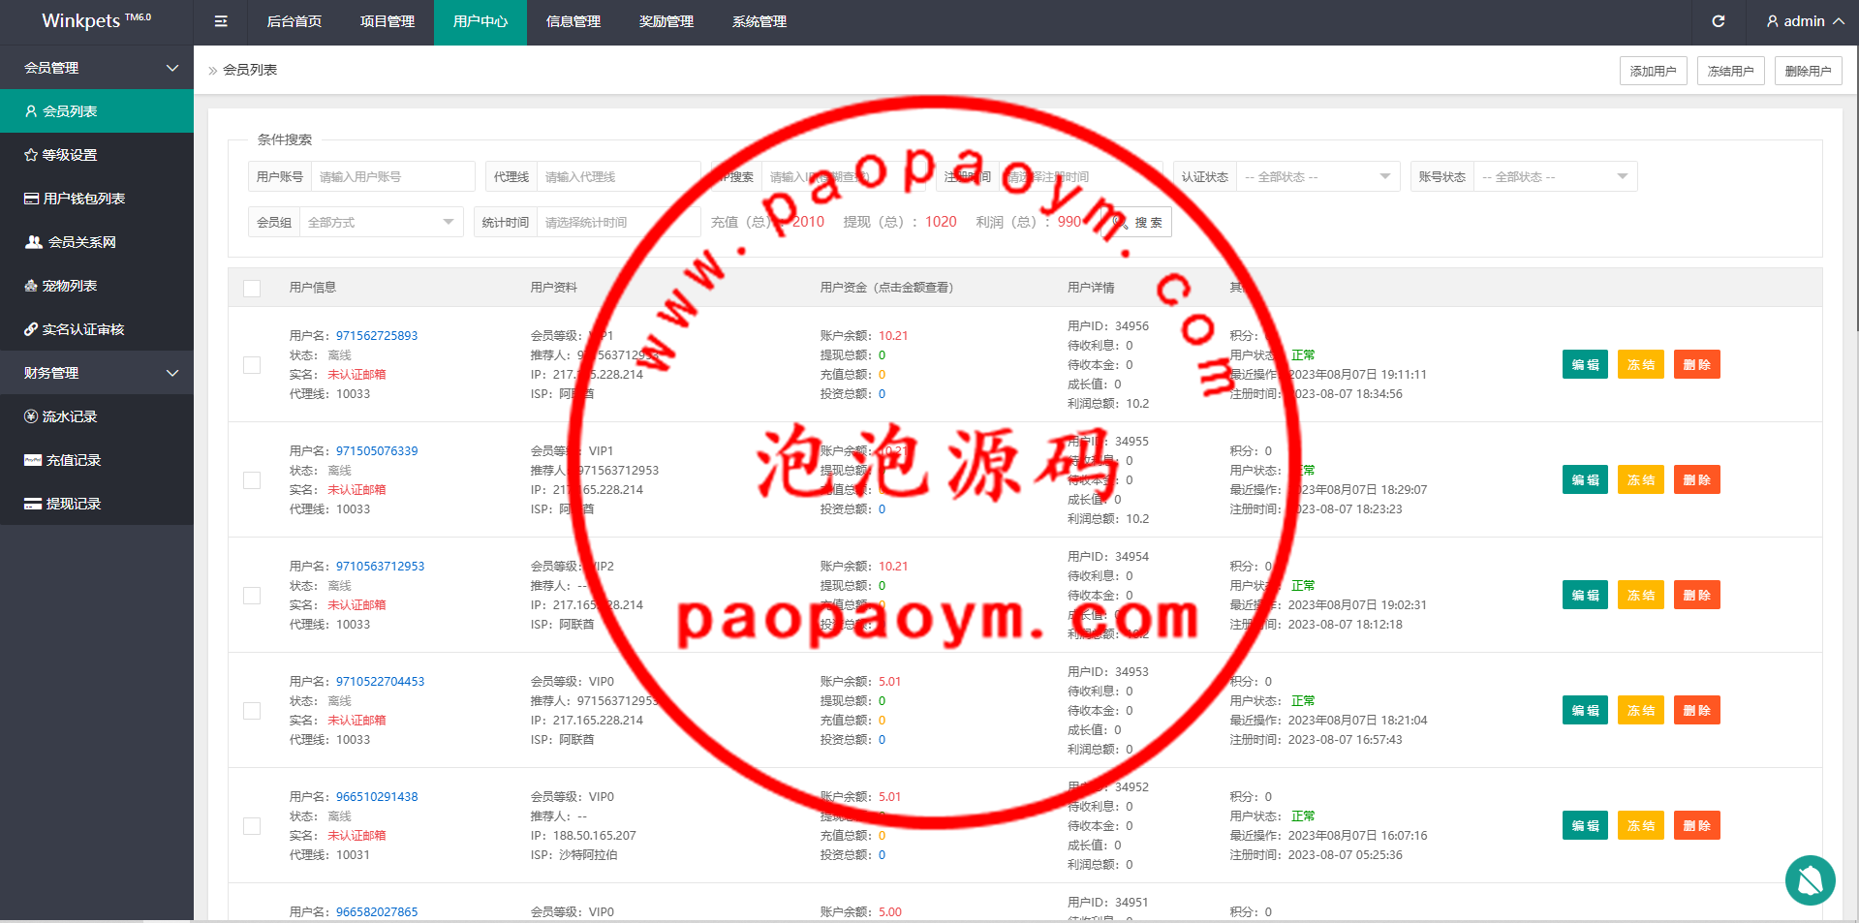This screenshot has height=923, width=1859.
Task: Open 会员列表 in sidebar
Action: tap(97, 111)
